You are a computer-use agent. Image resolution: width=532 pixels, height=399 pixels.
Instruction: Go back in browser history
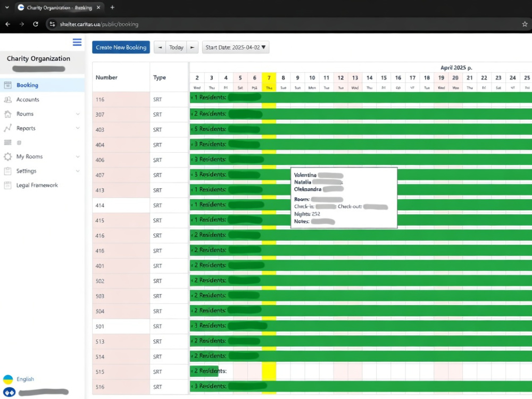click(8, 24)
